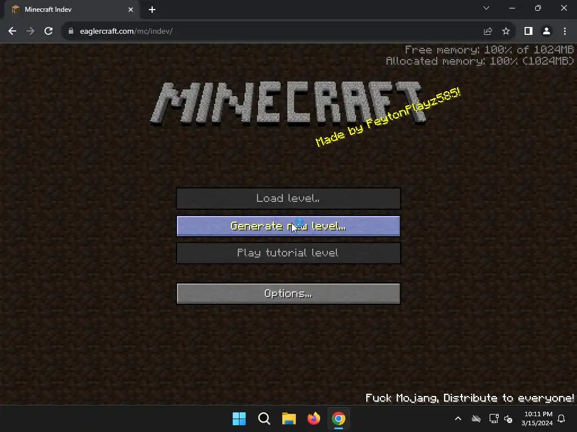577x432 pixels.
Task: Choose Play tutorial level
Action: [288, 253]
